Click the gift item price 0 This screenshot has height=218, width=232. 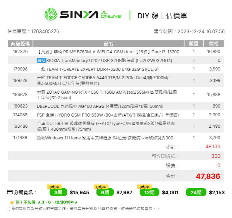tap(219, 60)
